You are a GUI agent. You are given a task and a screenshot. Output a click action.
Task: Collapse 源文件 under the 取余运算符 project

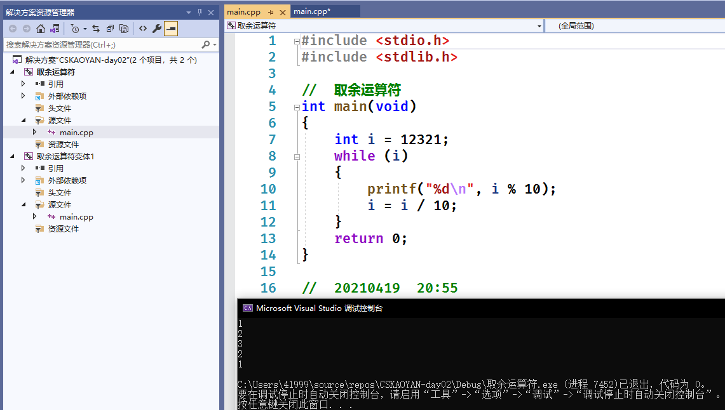pos(24,120)
